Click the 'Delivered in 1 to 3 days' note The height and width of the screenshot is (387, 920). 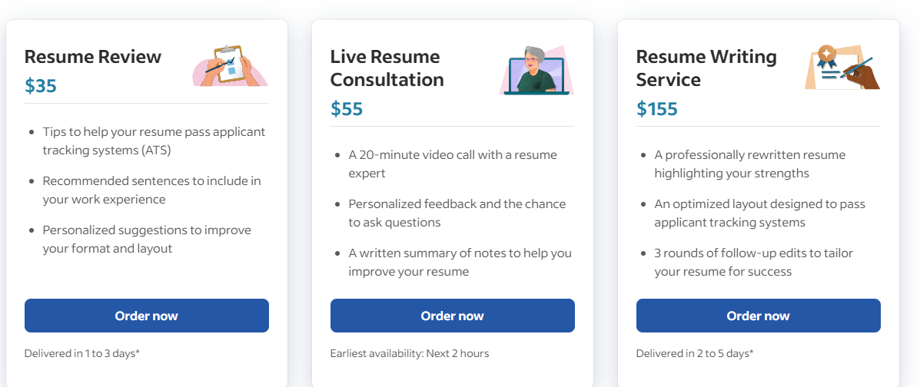point(82,353)
